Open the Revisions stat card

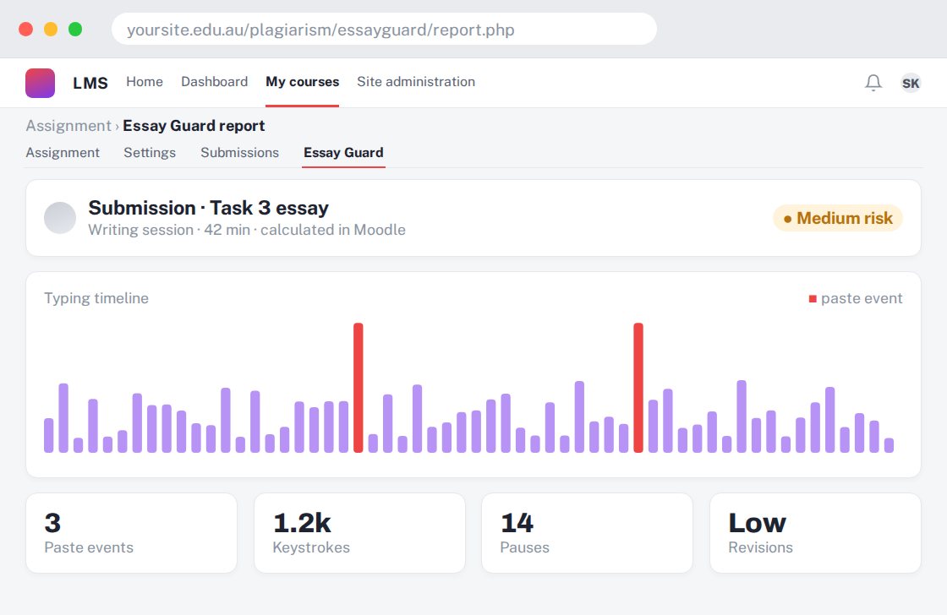(815, 533)
